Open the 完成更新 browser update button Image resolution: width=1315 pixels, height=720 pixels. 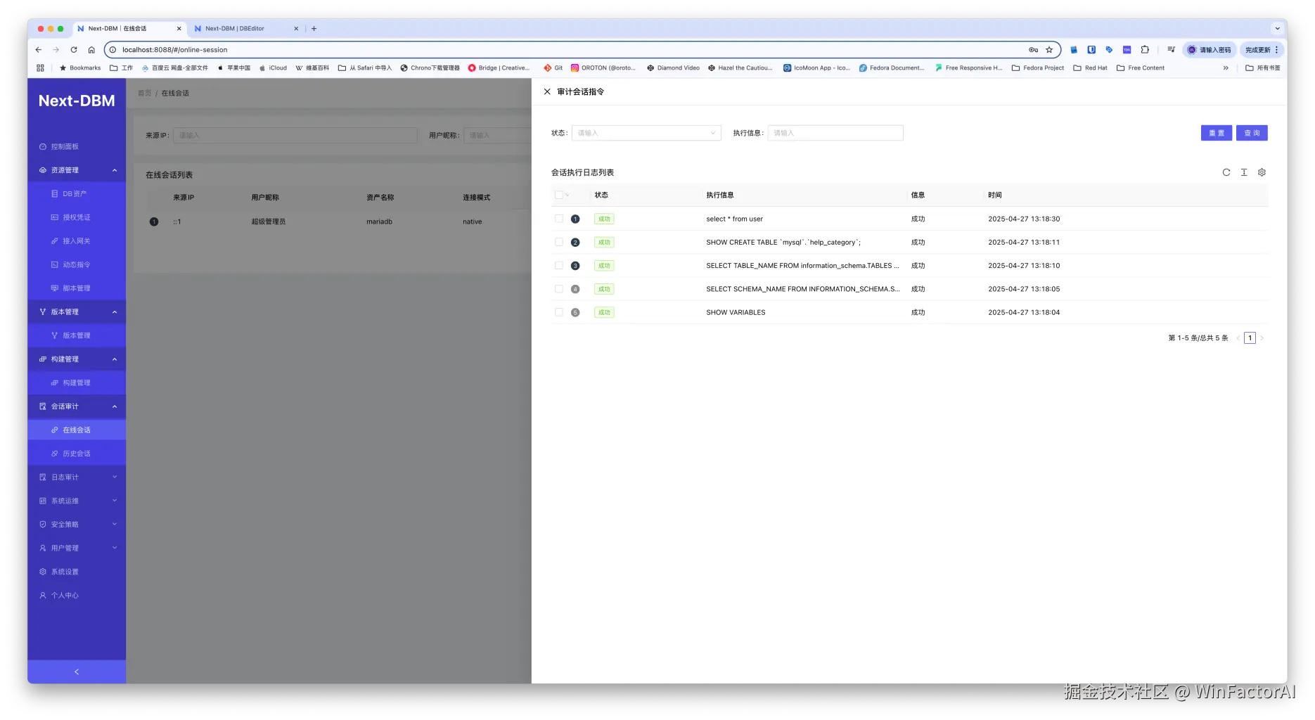pos(1262,50)
